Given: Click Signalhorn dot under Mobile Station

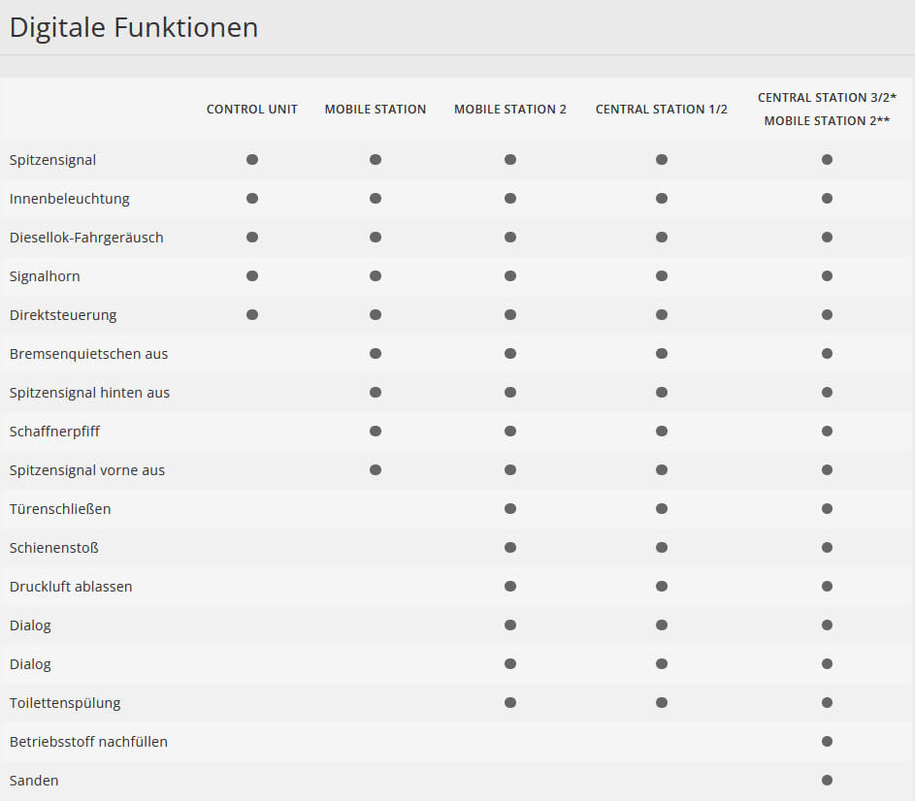Looking at the screenshot, I should coord(376,275).
